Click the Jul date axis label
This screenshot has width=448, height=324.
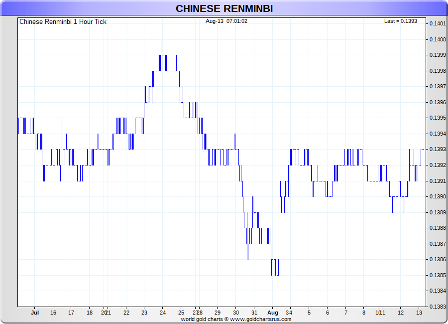(x=35, y=313)
